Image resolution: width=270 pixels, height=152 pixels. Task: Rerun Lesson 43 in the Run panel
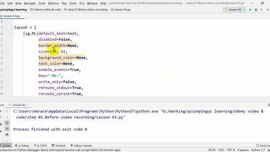point(1,111)
